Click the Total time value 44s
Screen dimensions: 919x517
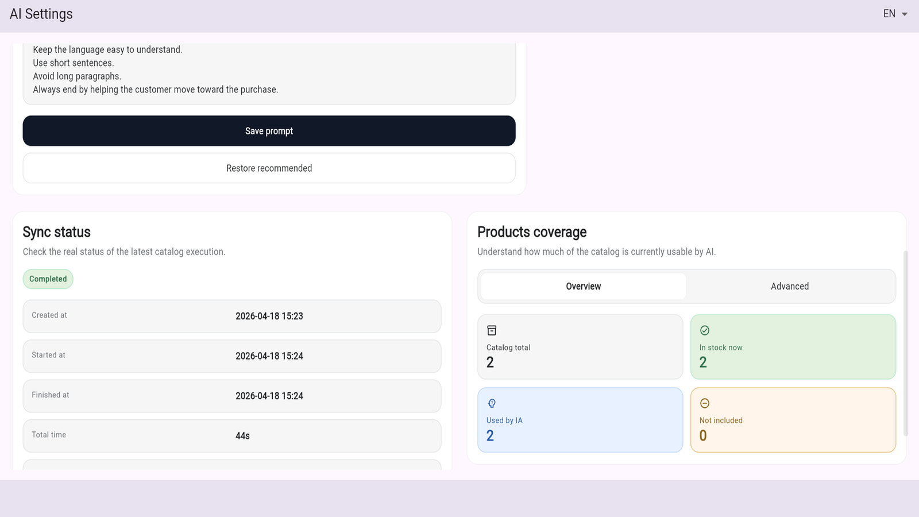242,436
